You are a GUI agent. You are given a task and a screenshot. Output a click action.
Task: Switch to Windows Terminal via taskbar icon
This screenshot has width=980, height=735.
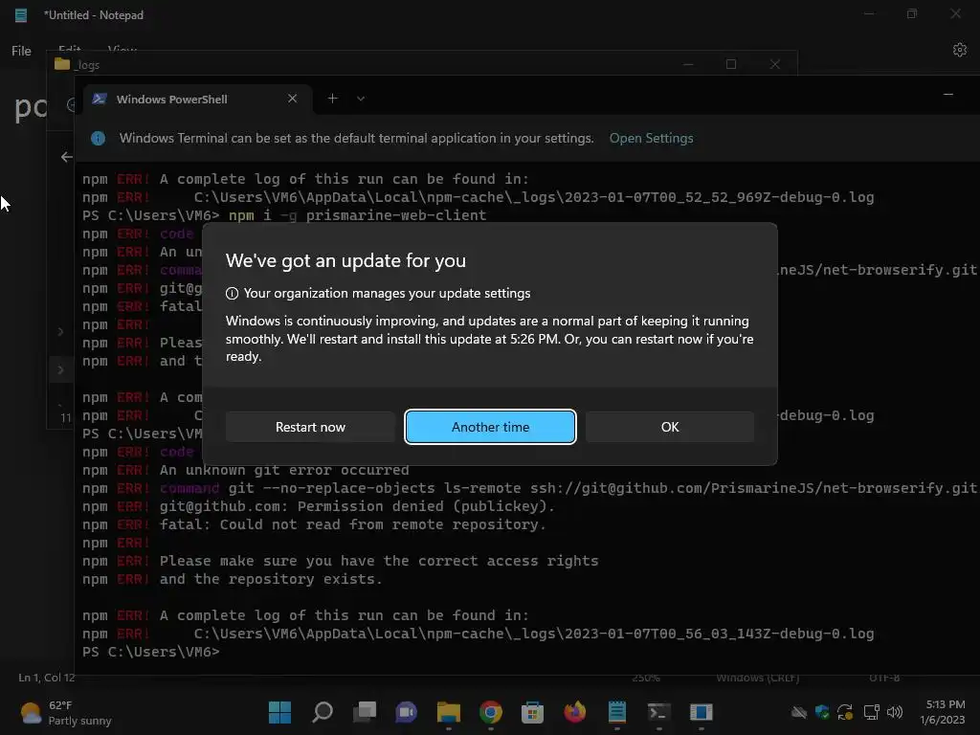pos(658,712)
